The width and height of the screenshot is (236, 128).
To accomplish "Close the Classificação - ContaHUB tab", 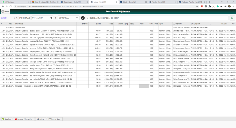I will pos(87,2).
